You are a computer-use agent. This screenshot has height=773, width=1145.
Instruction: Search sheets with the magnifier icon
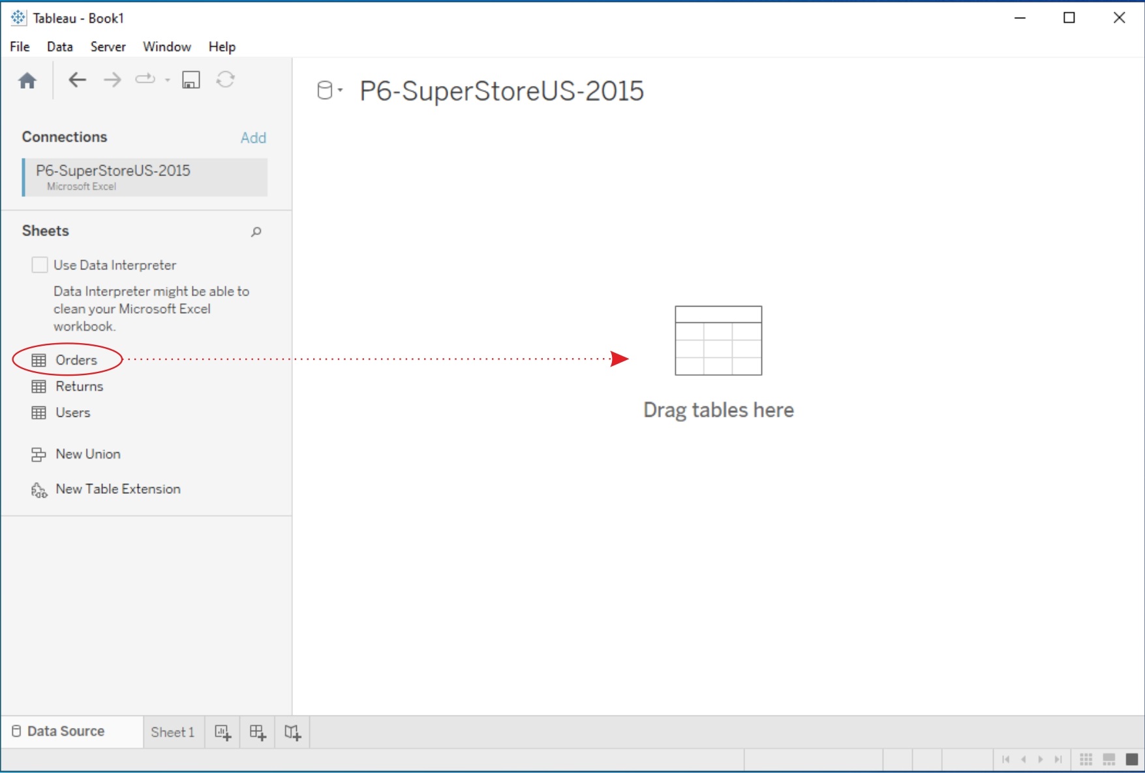pos(256,232)
